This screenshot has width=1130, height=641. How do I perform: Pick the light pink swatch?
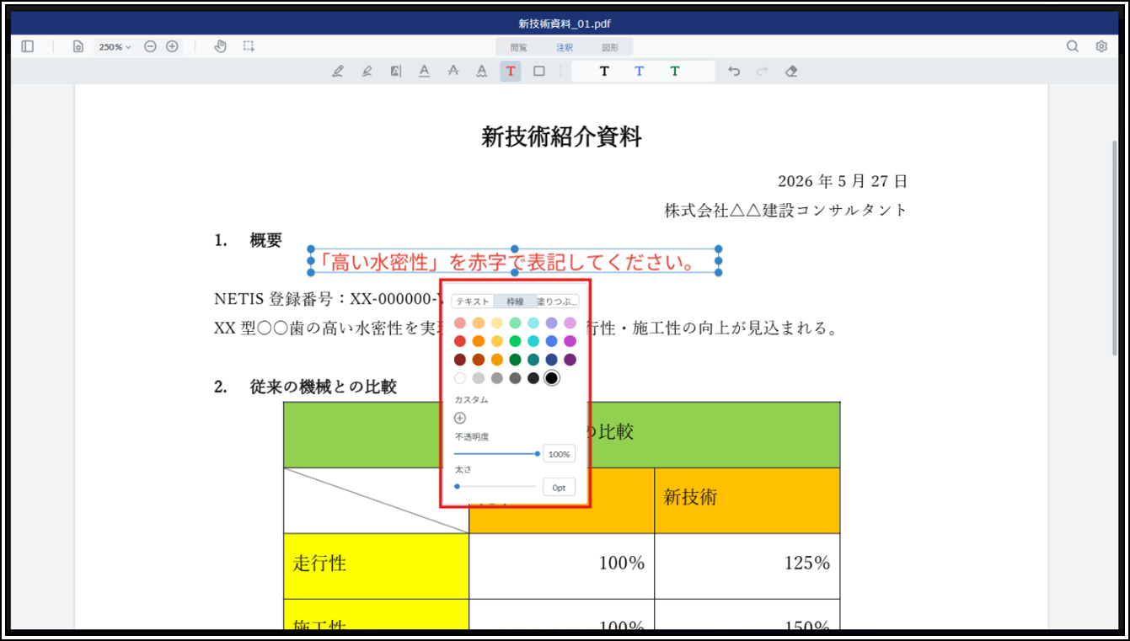point(460,323)
